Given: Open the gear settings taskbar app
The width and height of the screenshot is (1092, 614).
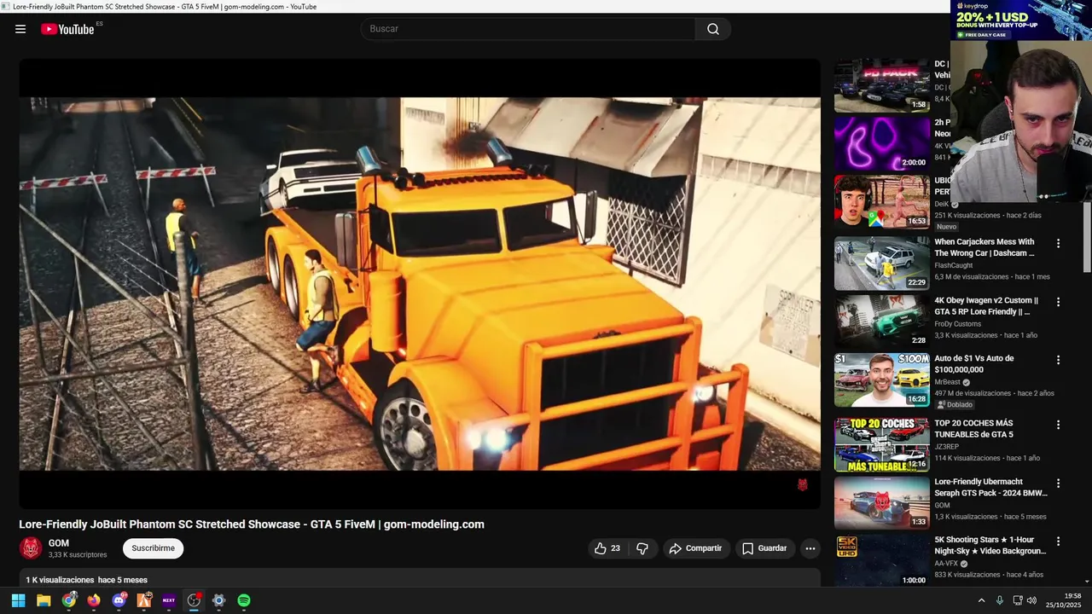Looking at the screenshot, I should click(x=218, y=600).
